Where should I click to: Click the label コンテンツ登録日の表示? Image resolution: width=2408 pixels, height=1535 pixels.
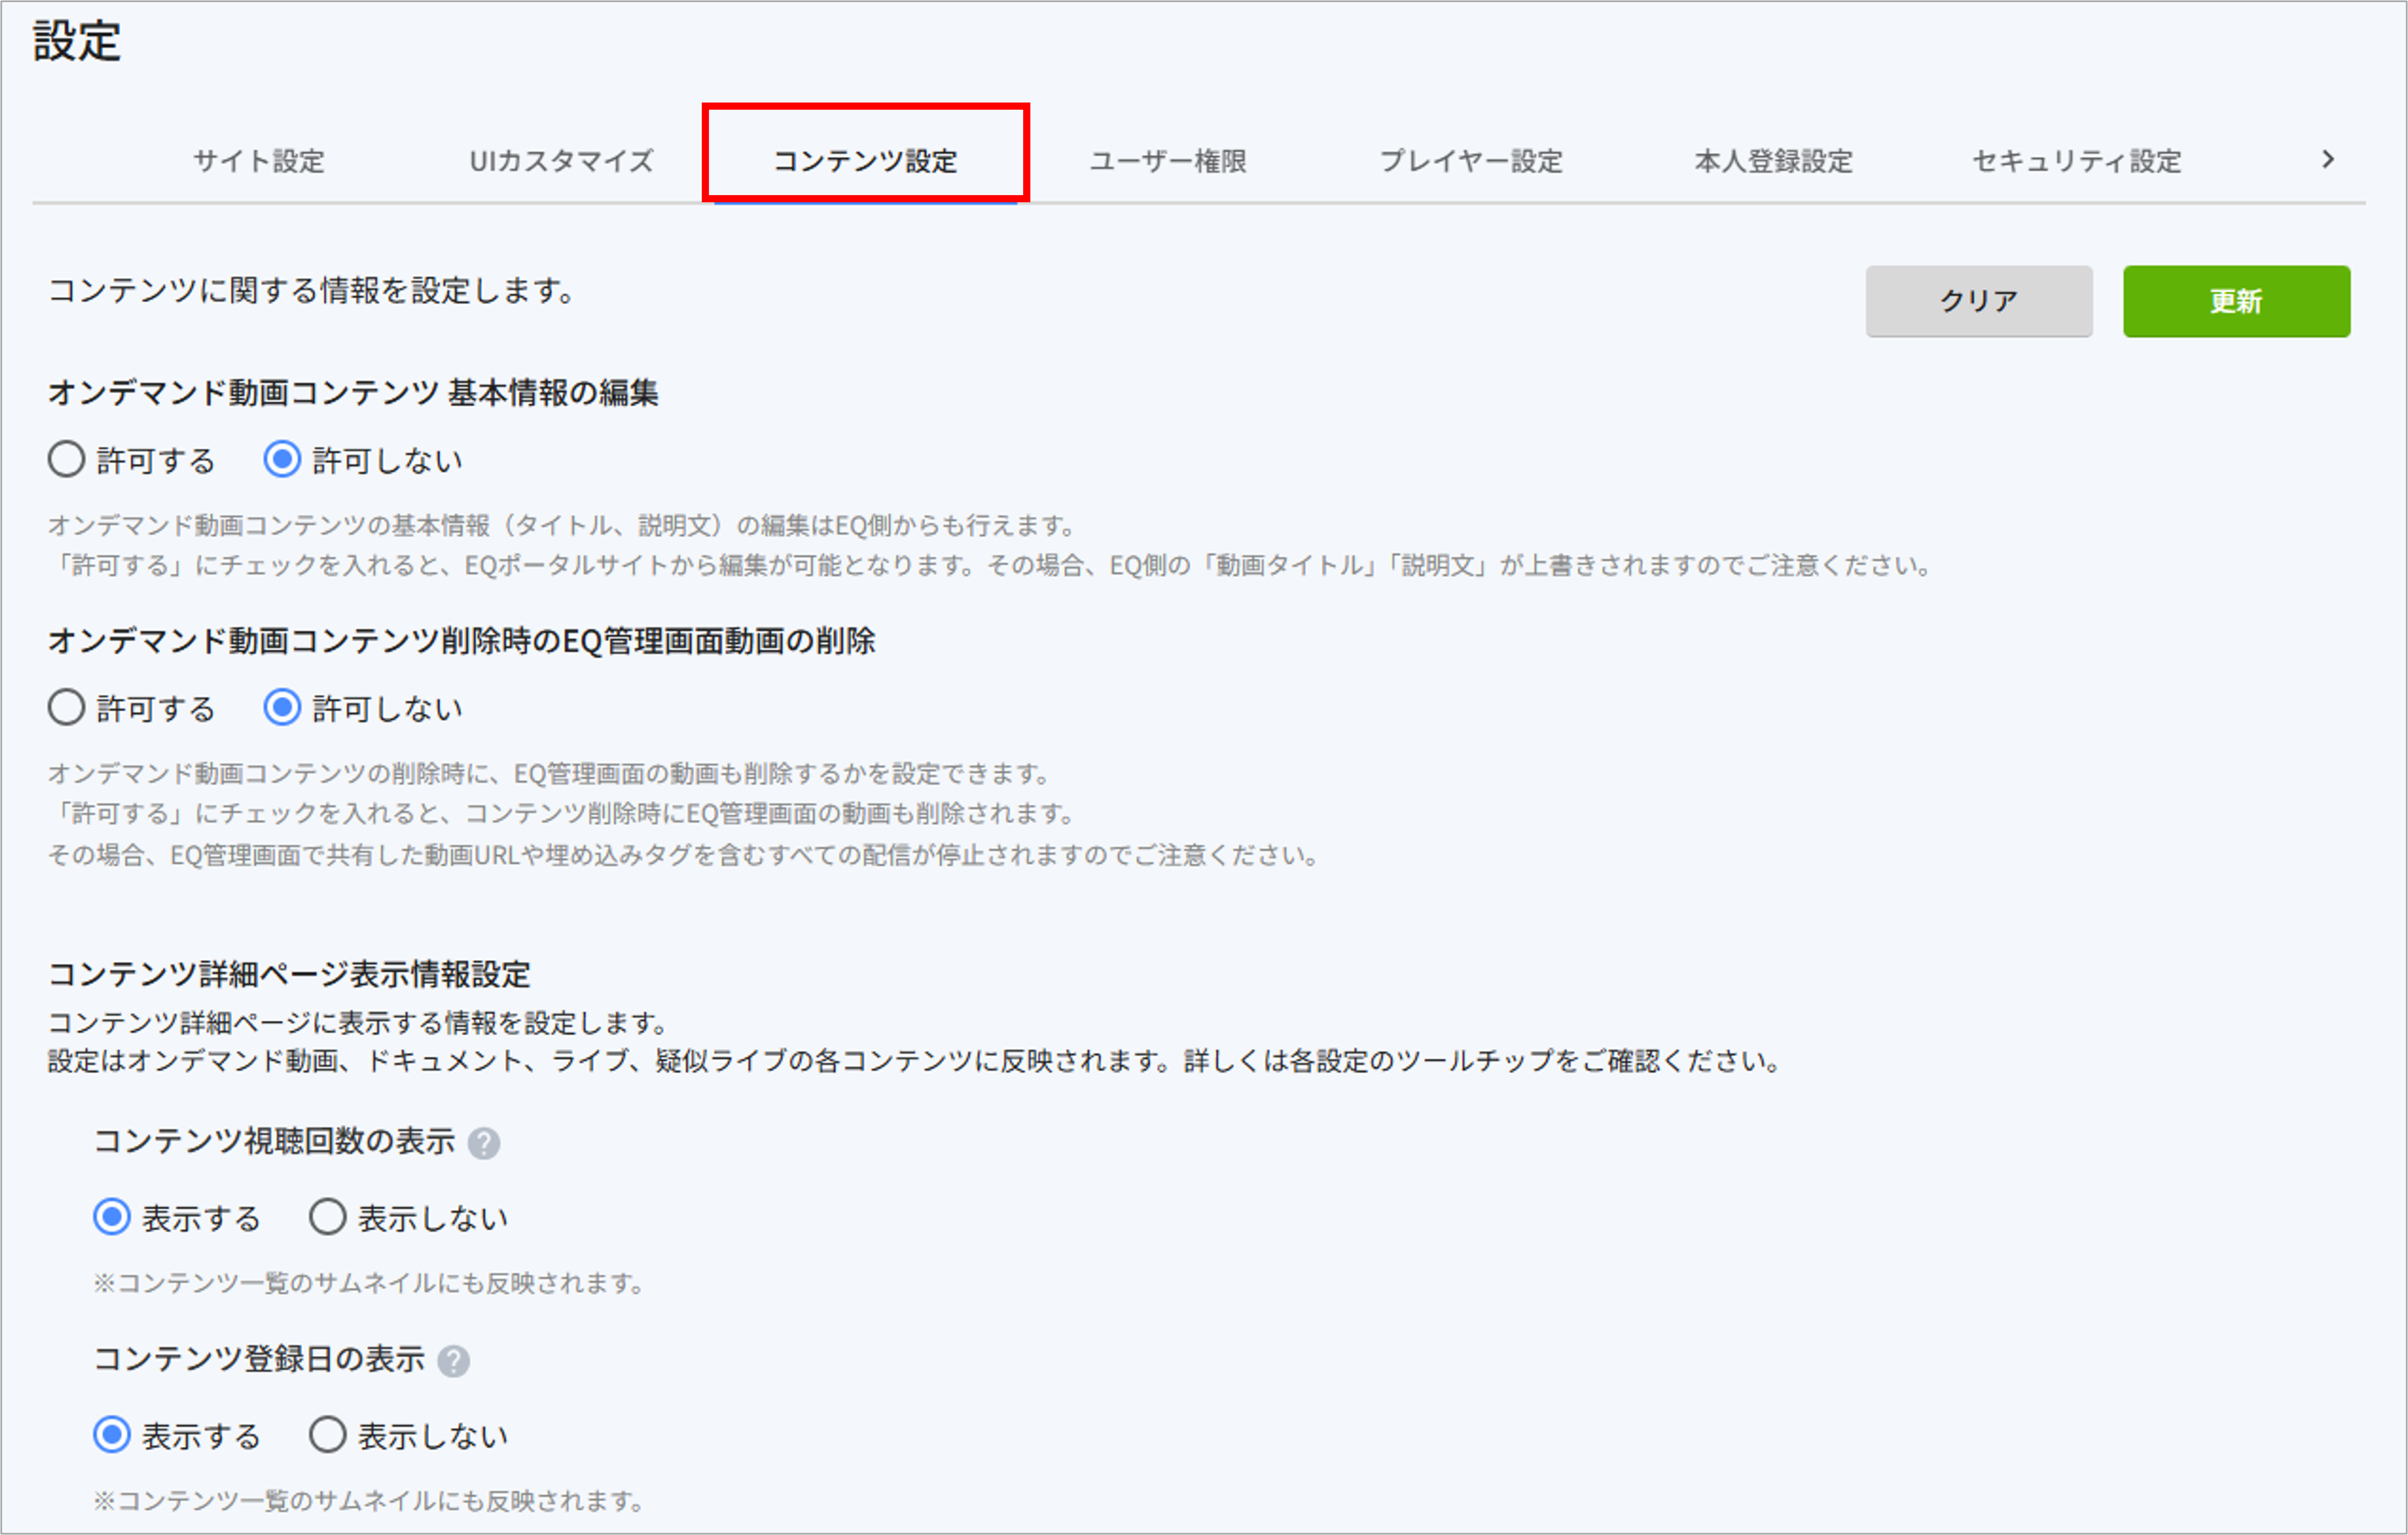tap(259, 1359)
